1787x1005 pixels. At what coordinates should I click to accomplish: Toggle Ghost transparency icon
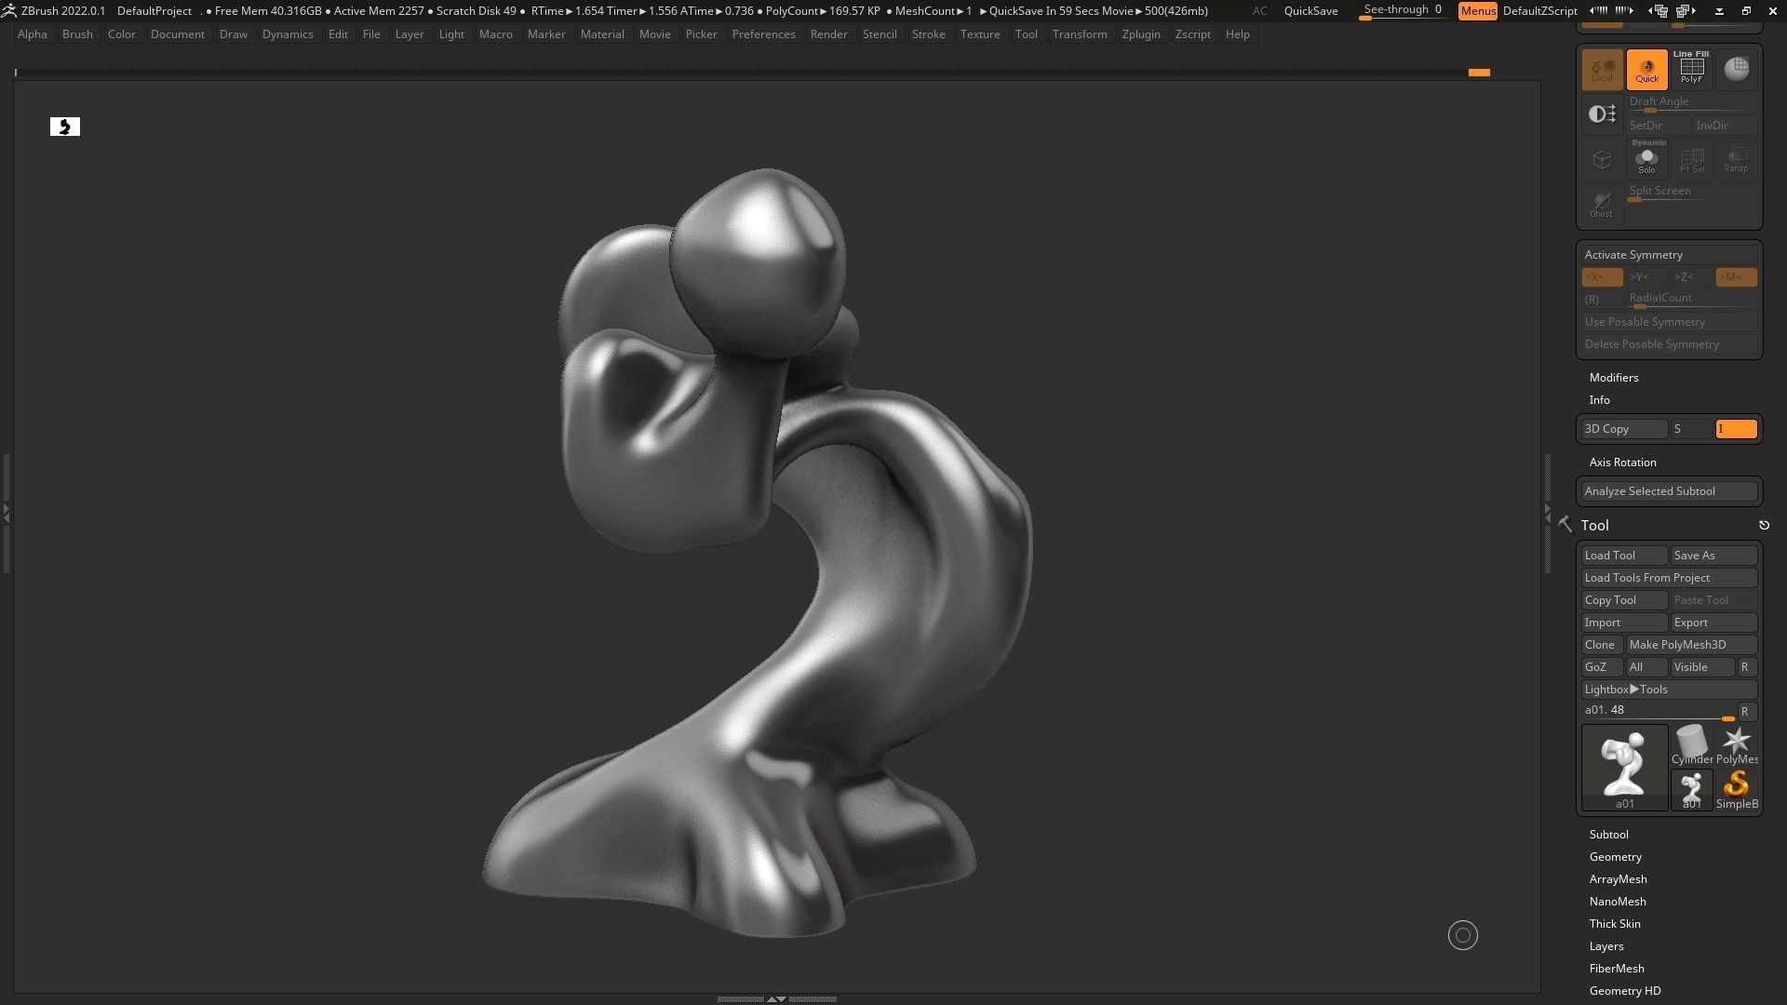click(1602, 204)
